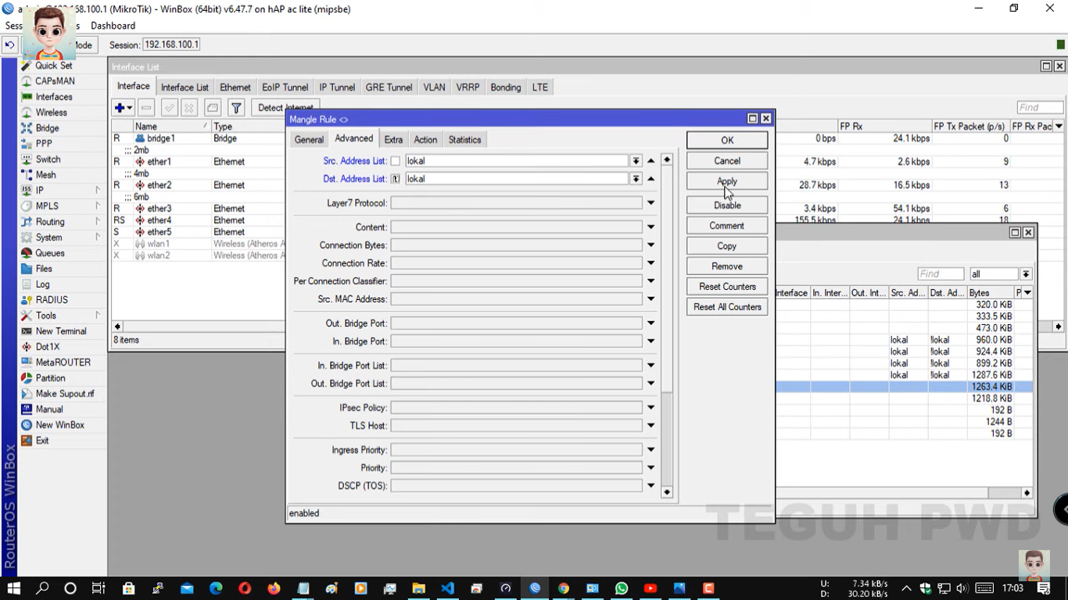Expand the Connection Bytes field

650,245
